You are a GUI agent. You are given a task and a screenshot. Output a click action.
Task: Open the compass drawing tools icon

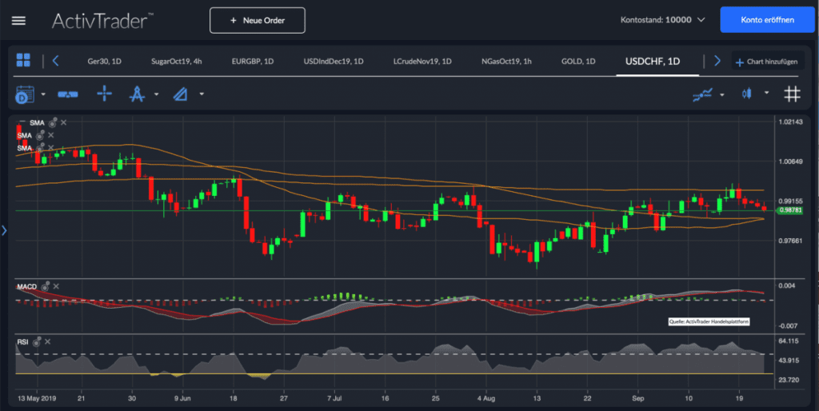pyautogui.click(x=137, y=94)
